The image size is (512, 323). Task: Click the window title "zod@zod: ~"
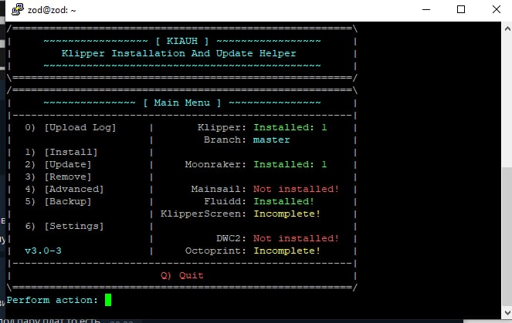tap(52, 10)
